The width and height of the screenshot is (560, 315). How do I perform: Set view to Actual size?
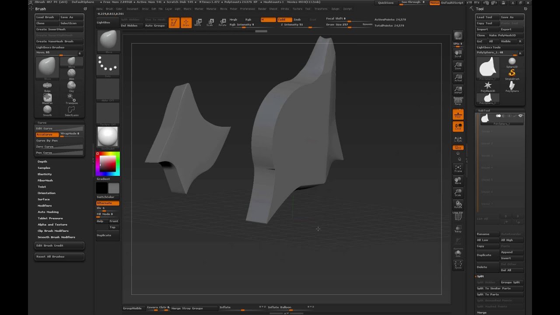(x=458, y=78)
